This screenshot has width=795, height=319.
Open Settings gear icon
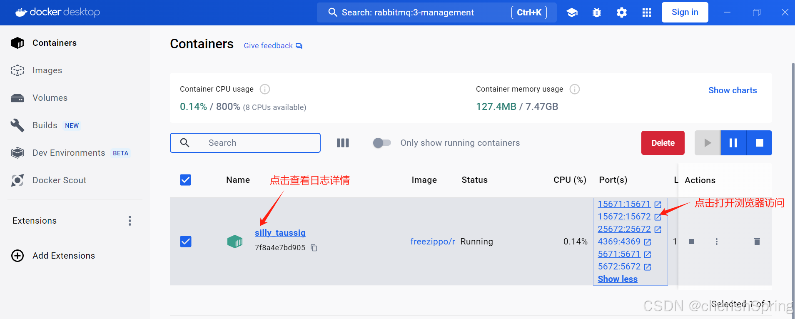tap(622, 12)
